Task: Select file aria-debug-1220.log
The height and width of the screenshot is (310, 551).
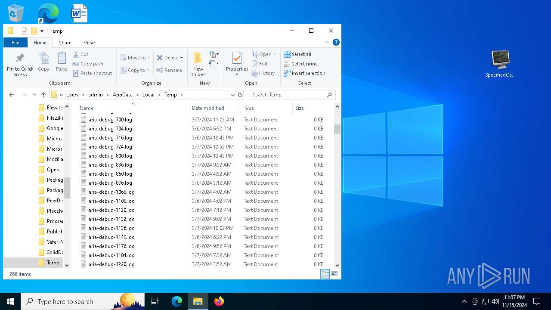Action: (111, 264)
